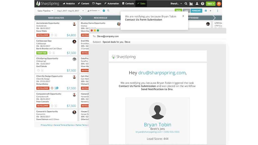Image resolution: width=258 pixels, height=145 pixels.
Task: Click the NO FOLLOWUP tag on Client By Design card
Action: (43, 88)
